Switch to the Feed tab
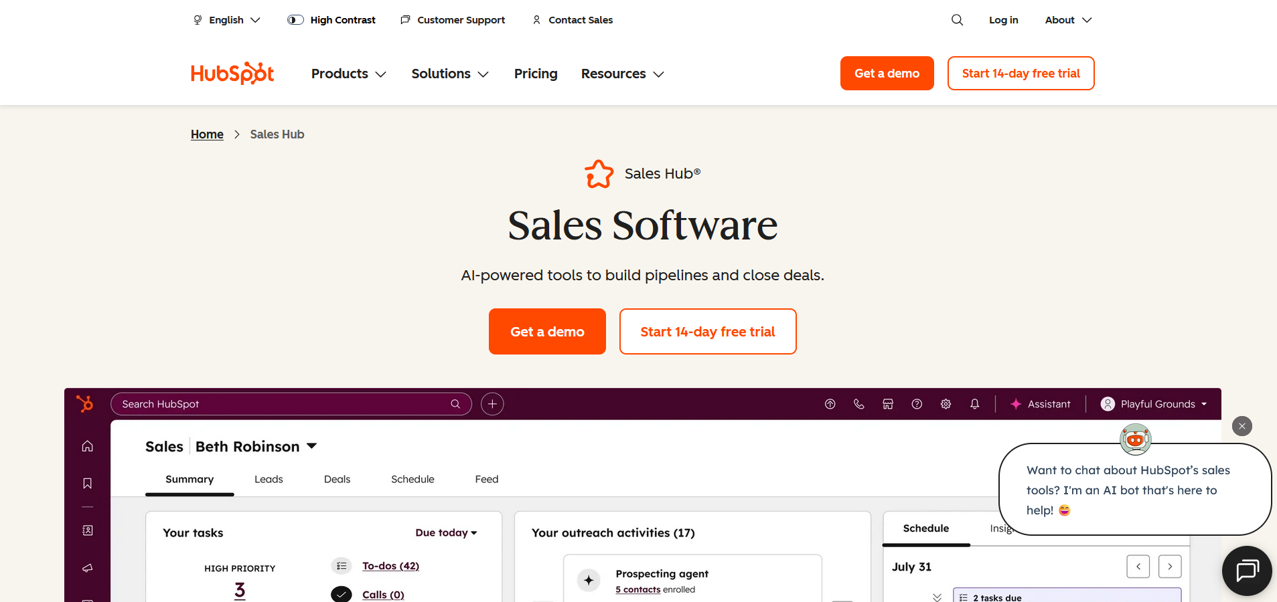Viewport: 1277px width, 602px height. tap(487, 480)
